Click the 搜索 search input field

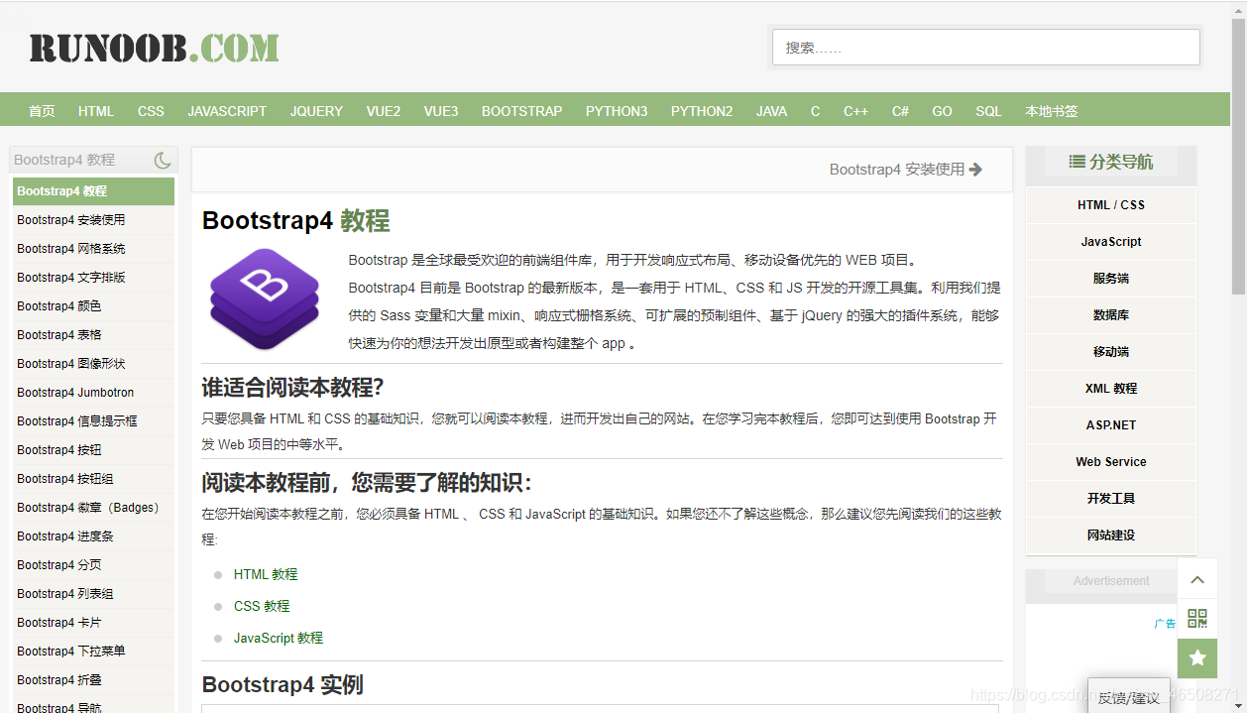coord(986,48)
